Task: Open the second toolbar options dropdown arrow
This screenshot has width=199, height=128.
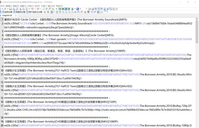Action: tap(108, 12)
